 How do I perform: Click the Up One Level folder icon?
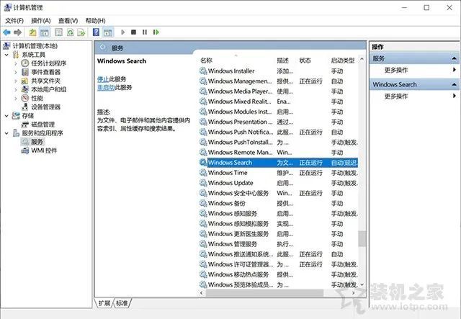(33, 32)
